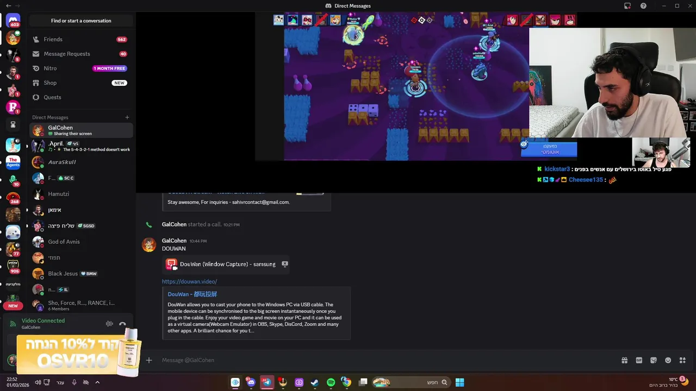Open Hamutzi direct message
The image size is (696, 391).
point(80,194)
